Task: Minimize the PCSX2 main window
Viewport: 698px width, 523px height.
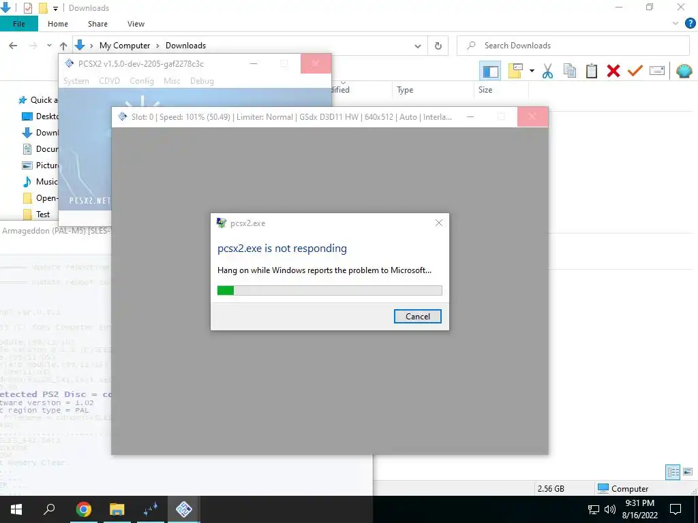Action: point(254,63)
